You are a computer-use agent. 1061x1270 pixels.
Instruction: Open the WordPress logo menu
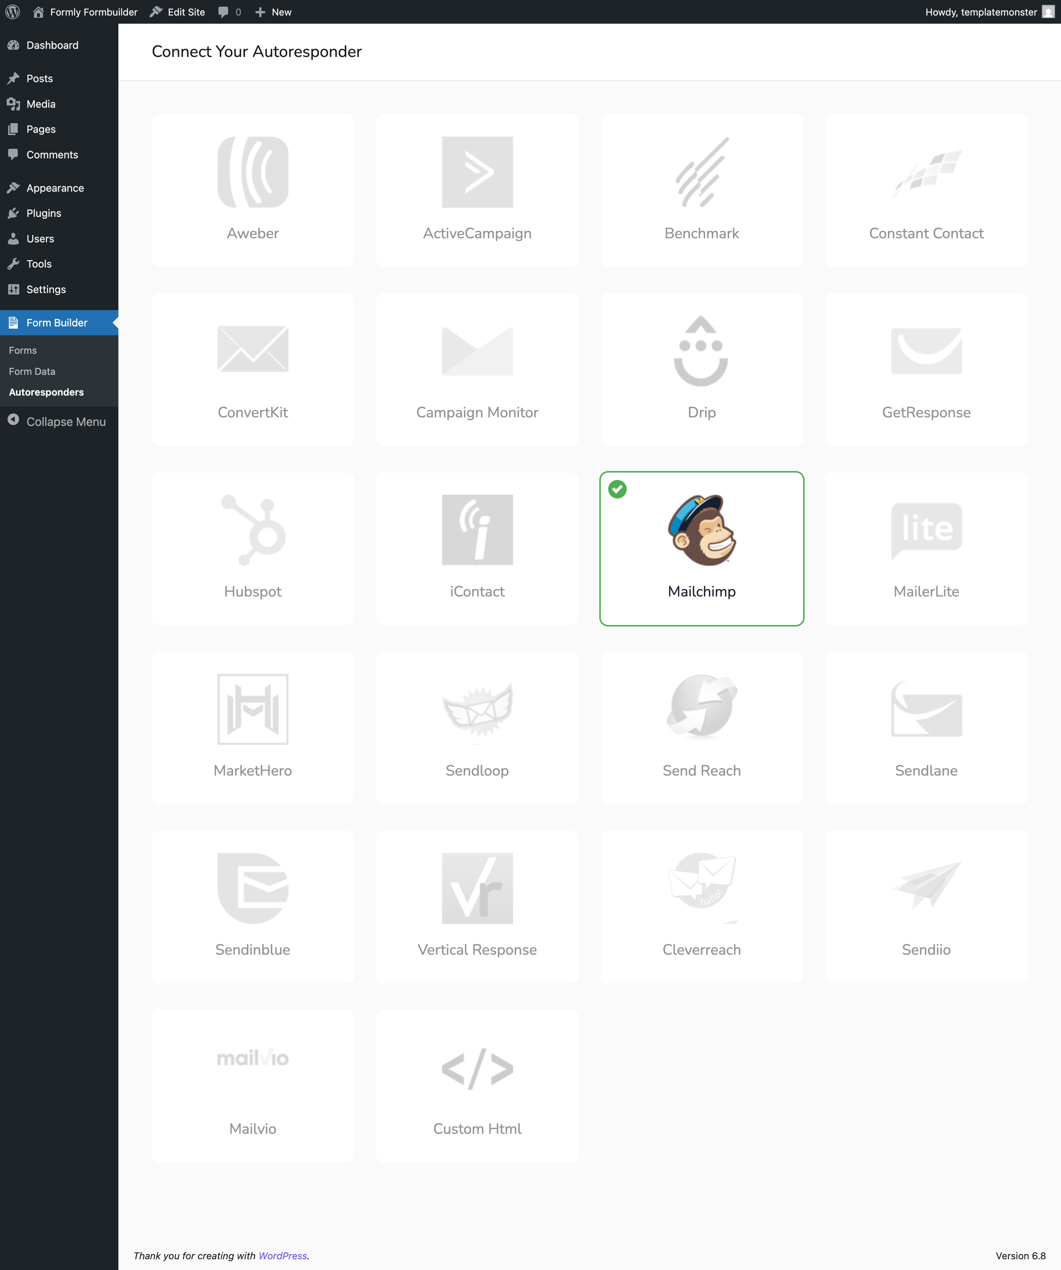13,11
